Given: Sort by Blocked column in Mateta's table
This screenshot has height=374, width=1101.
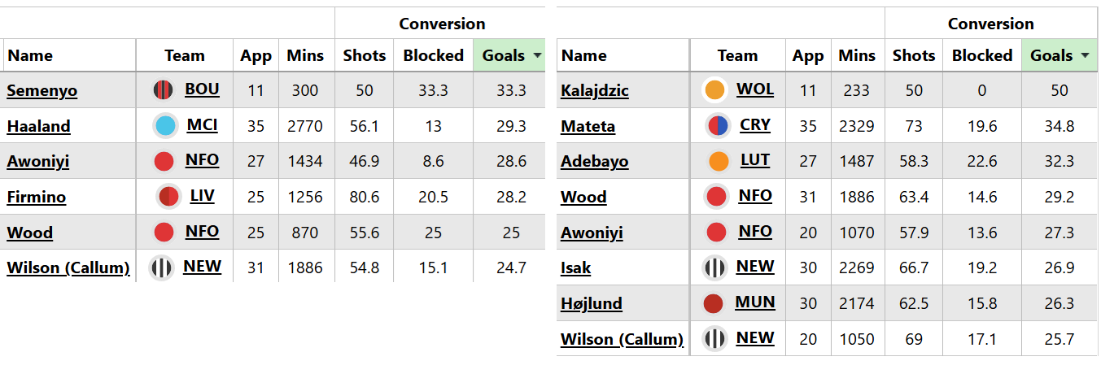Looking at the screenshot, I should (981, 55).
